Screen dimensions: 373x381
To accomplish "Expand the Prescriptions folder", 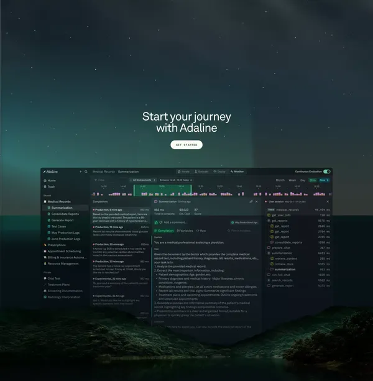I will click(55, 245).
